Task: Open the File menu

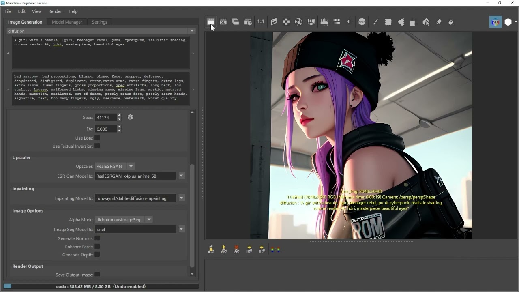Action: tap(8, 11)
